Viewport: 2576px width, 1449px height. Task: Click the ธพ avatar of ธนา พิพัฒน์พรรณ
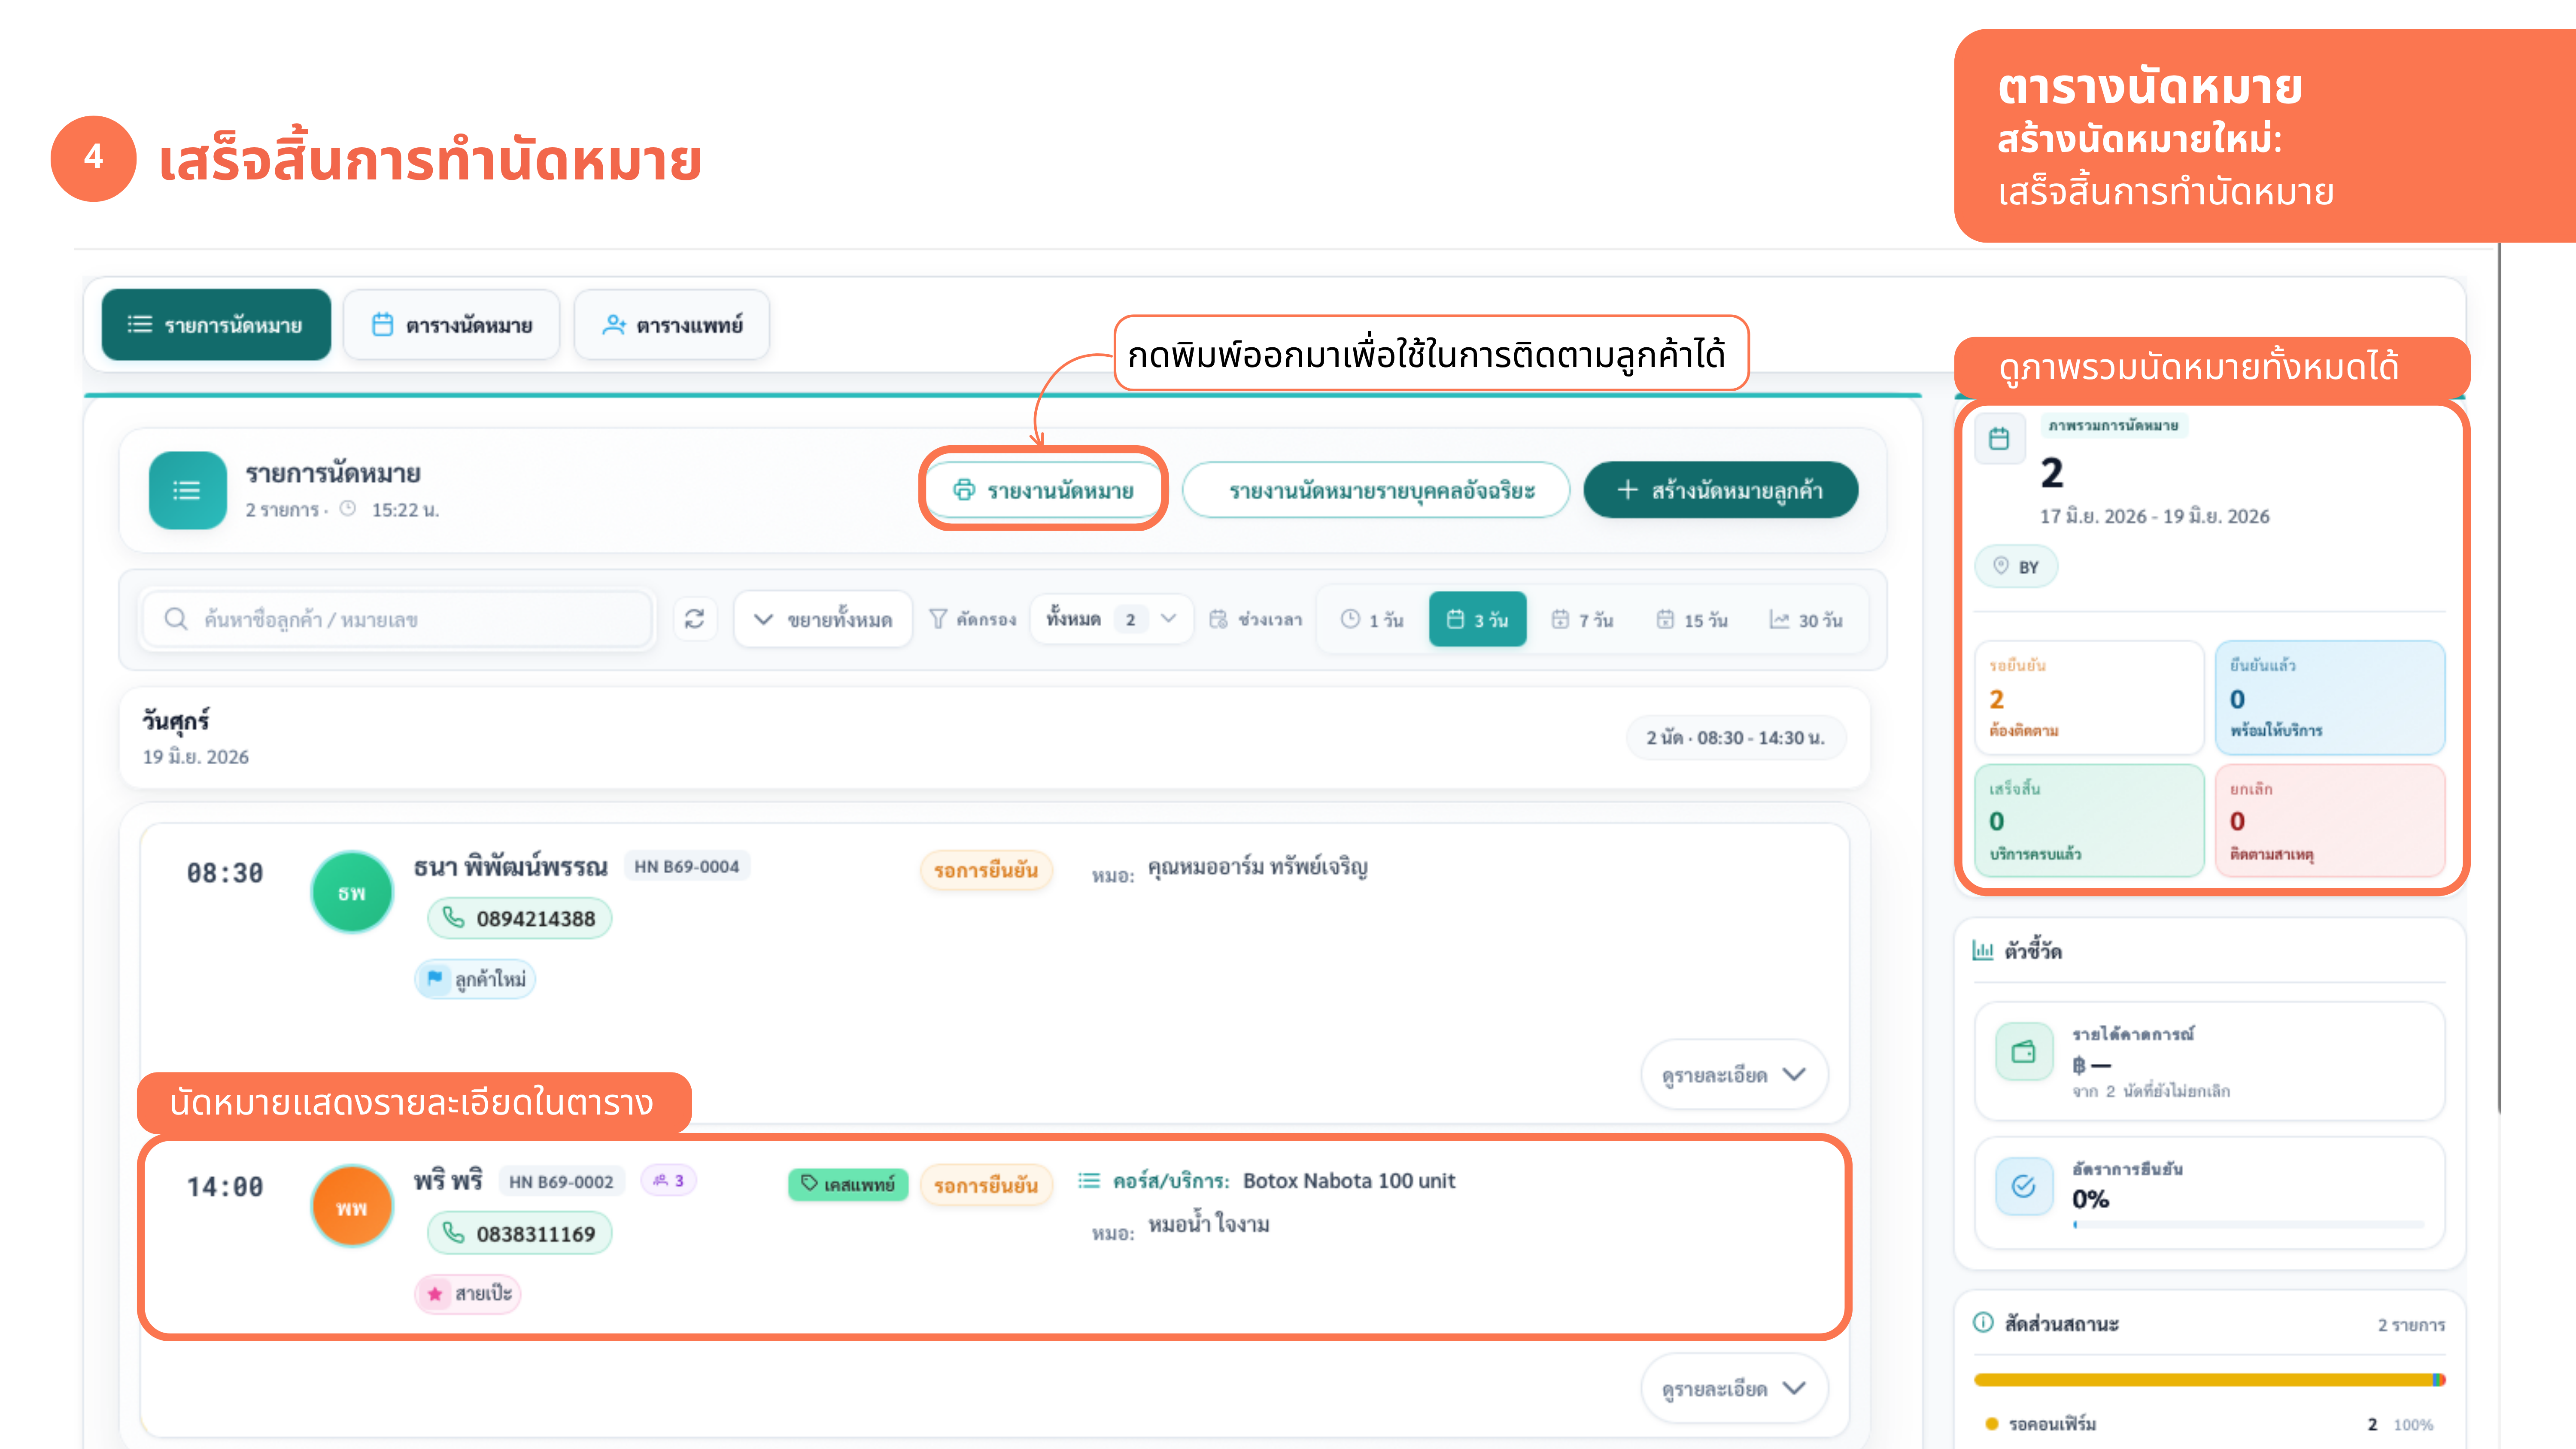[352, 892]
